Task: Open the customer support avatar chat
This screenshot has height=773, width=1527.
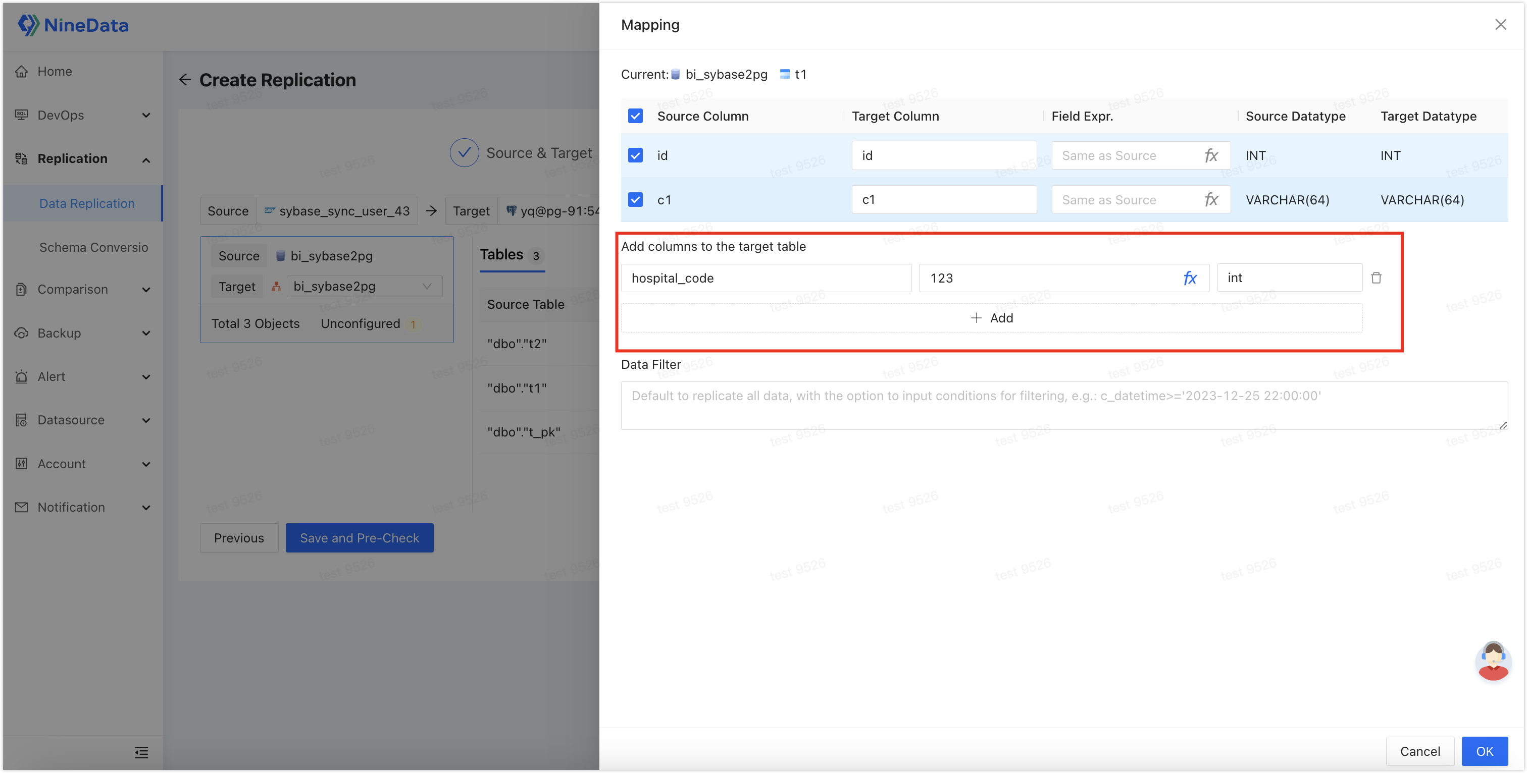Action: coord(1493,660)
